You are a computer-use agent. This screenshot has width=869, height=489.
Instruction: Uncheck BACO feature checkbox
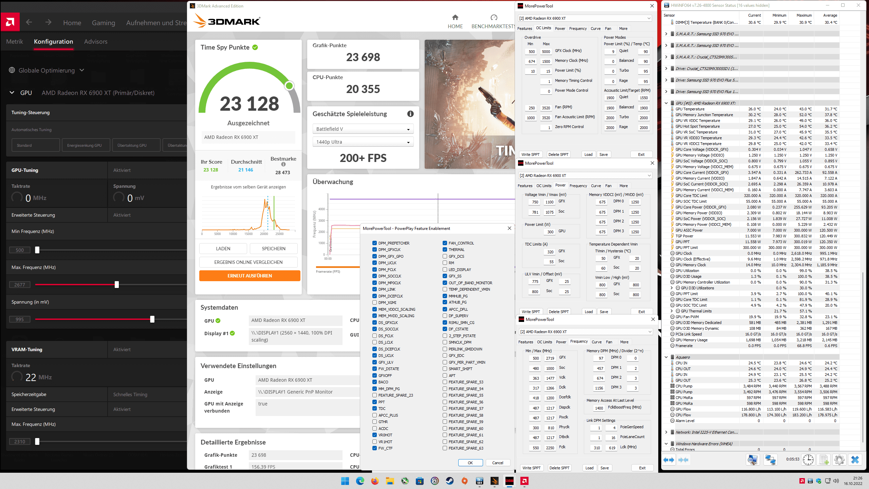[374, 382]
